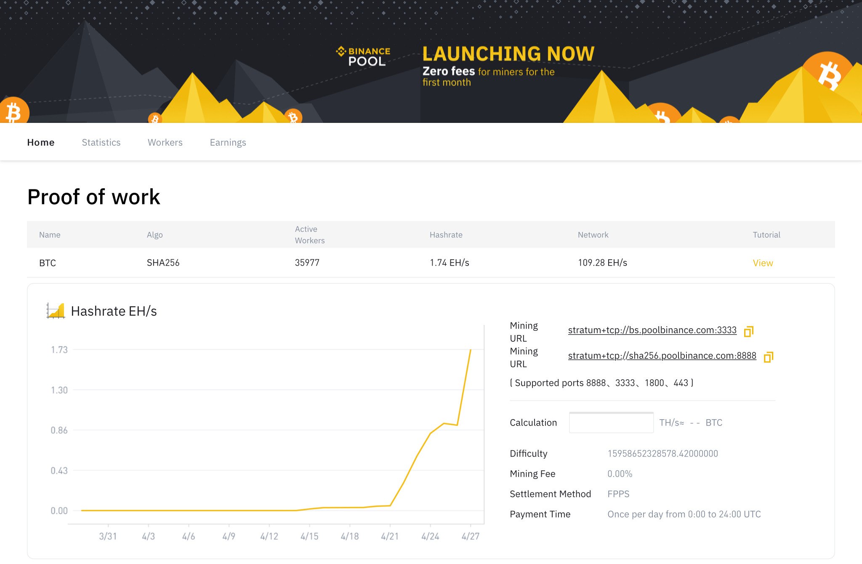Click the Hashrate column header
Image resolution: width=862 pixels, height=564 pixels.
pos(446,235)
